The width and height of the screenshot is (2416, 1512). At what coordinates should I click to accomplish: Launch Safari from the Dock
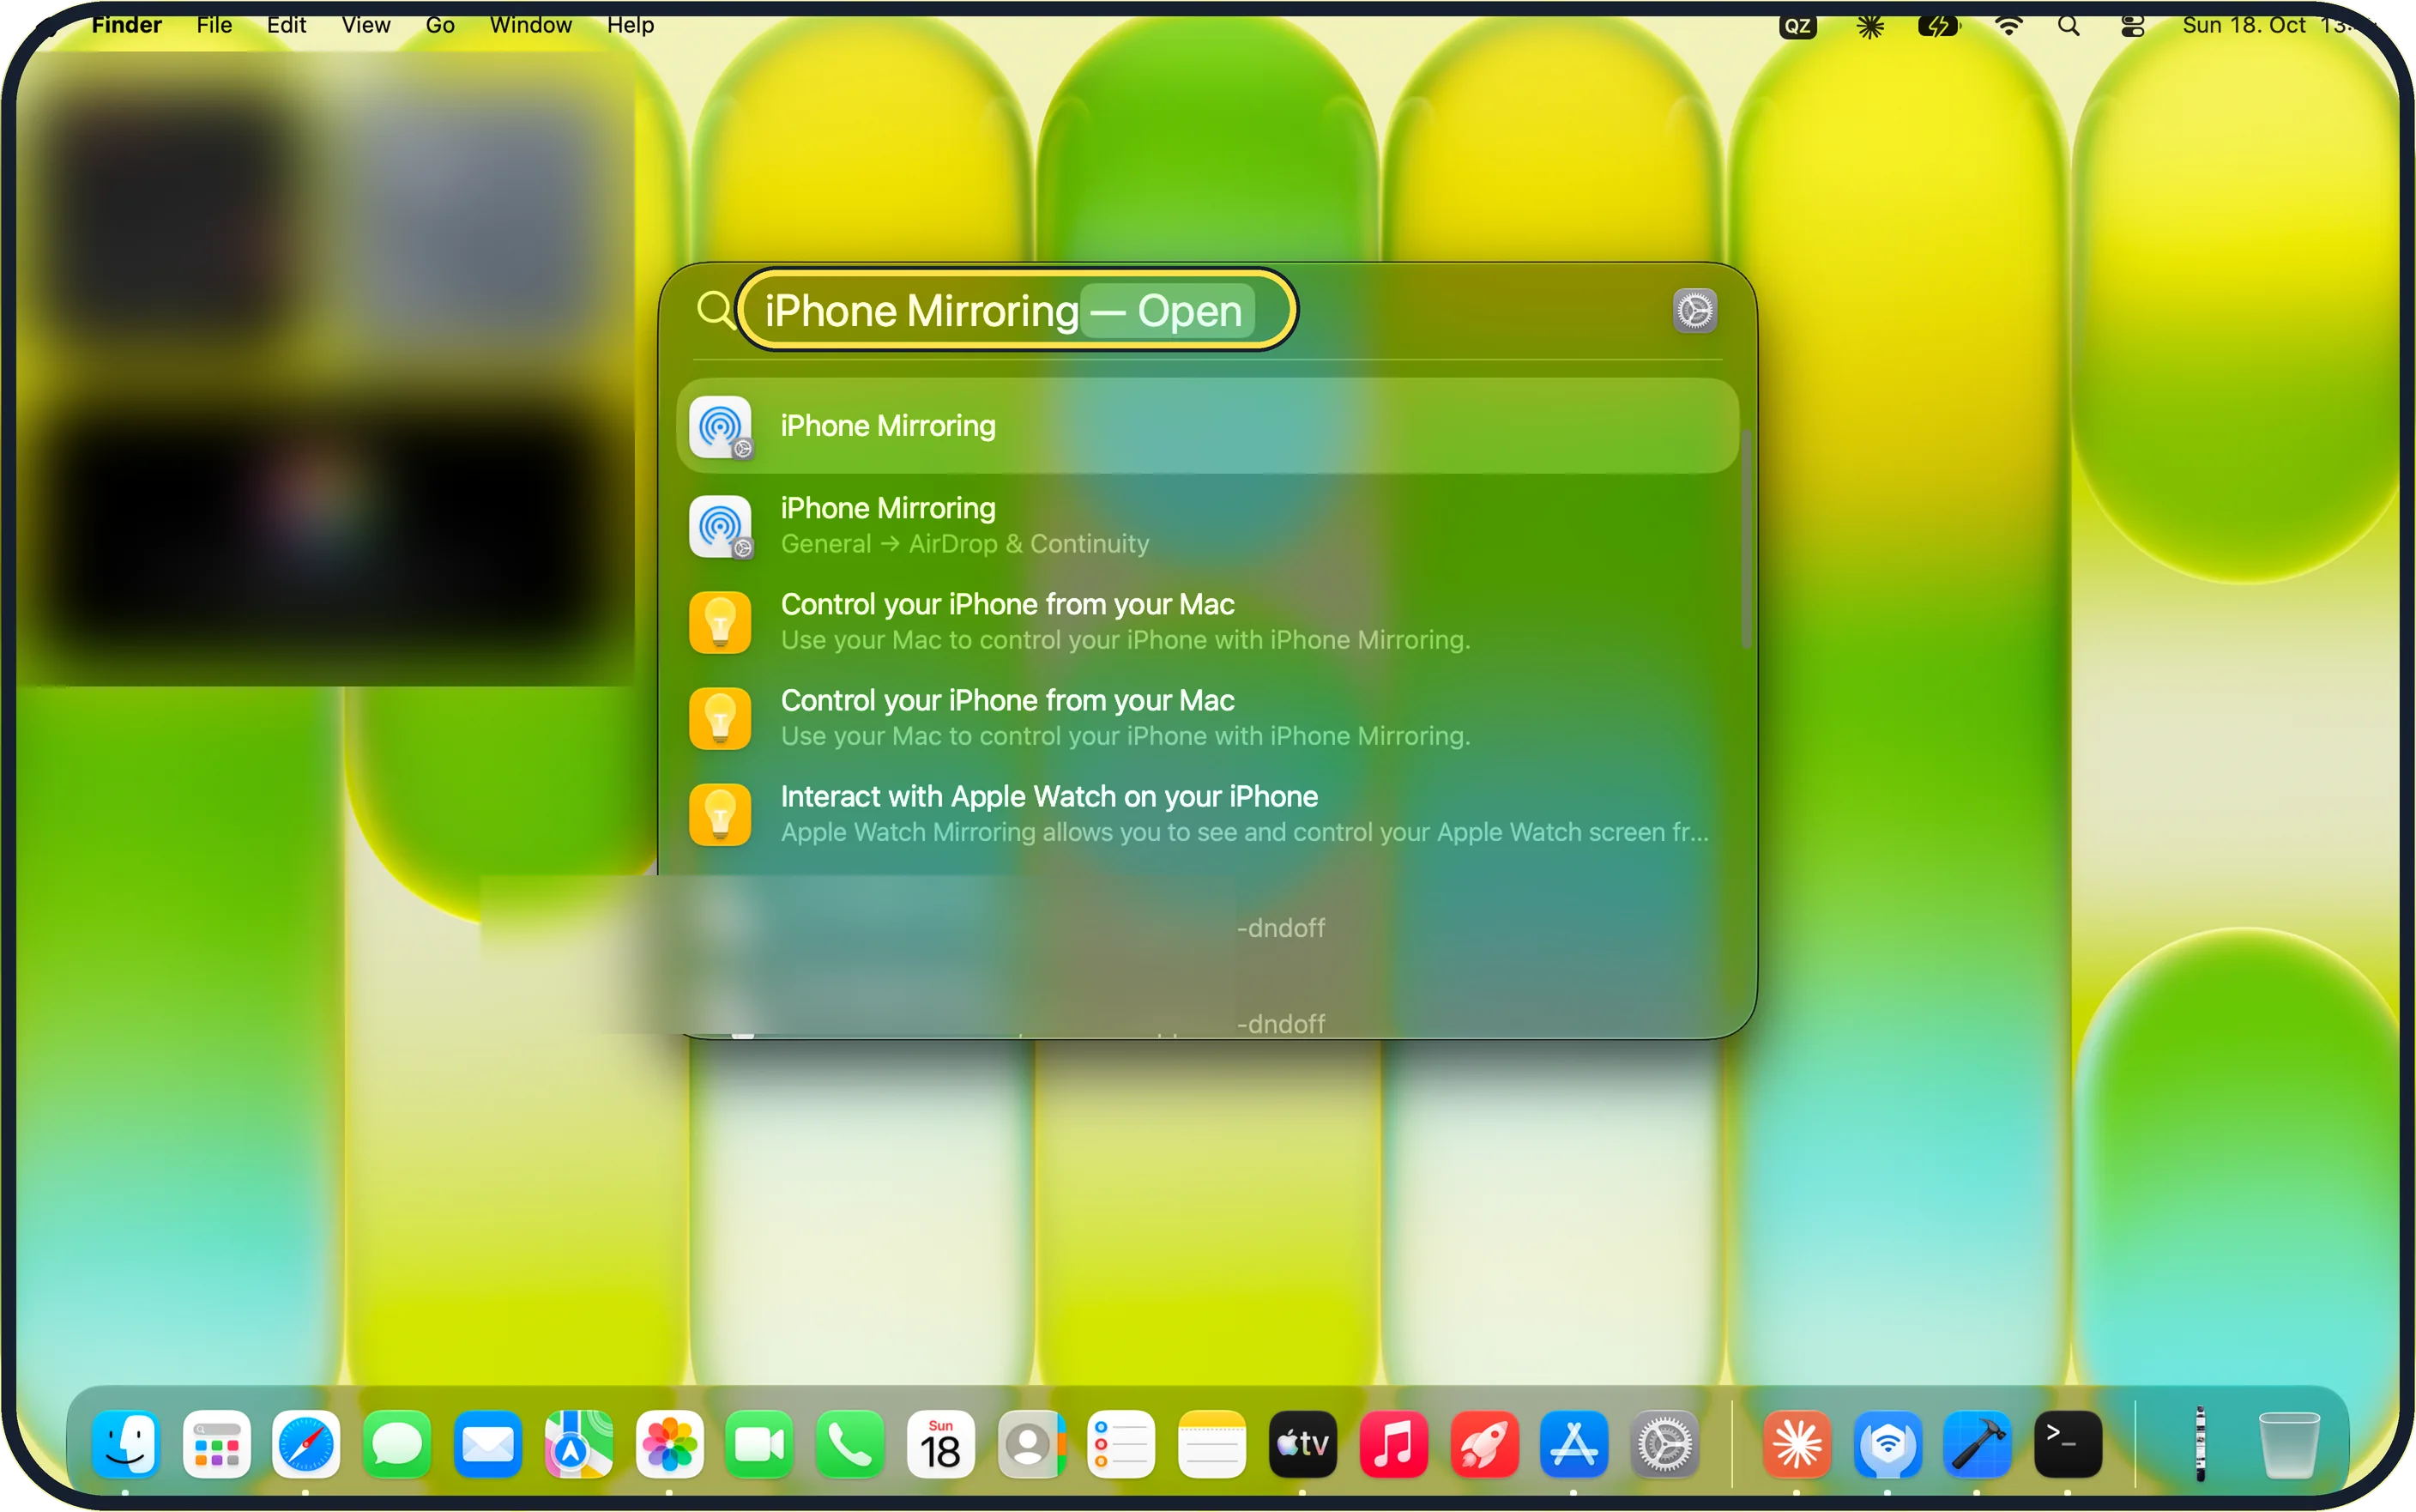click(306, 1444)
